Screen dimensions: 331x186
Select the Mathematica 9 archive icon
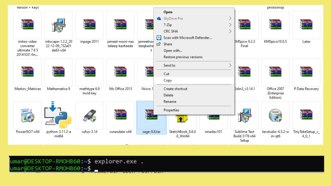tap(59, 72)
